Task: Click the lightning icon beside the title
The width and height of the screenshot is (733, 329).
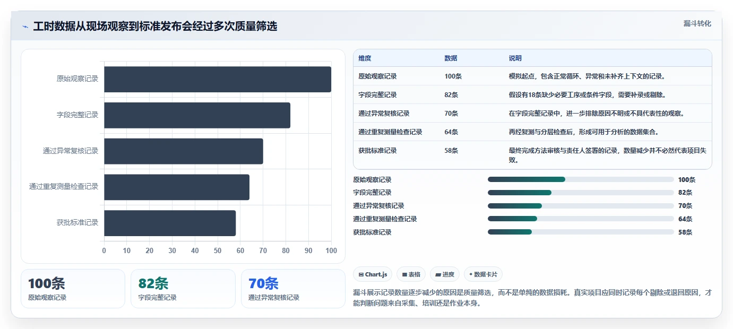Action: click(x=25, y=27)
